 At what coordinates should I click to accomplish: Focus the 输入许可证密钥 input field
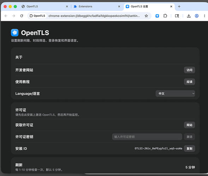pyautogui.click(x=147, y=137)
